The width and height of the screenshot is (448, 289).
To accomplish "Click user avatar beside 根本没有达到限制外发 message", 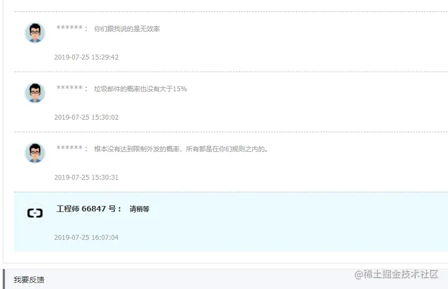I will (35, 153).
